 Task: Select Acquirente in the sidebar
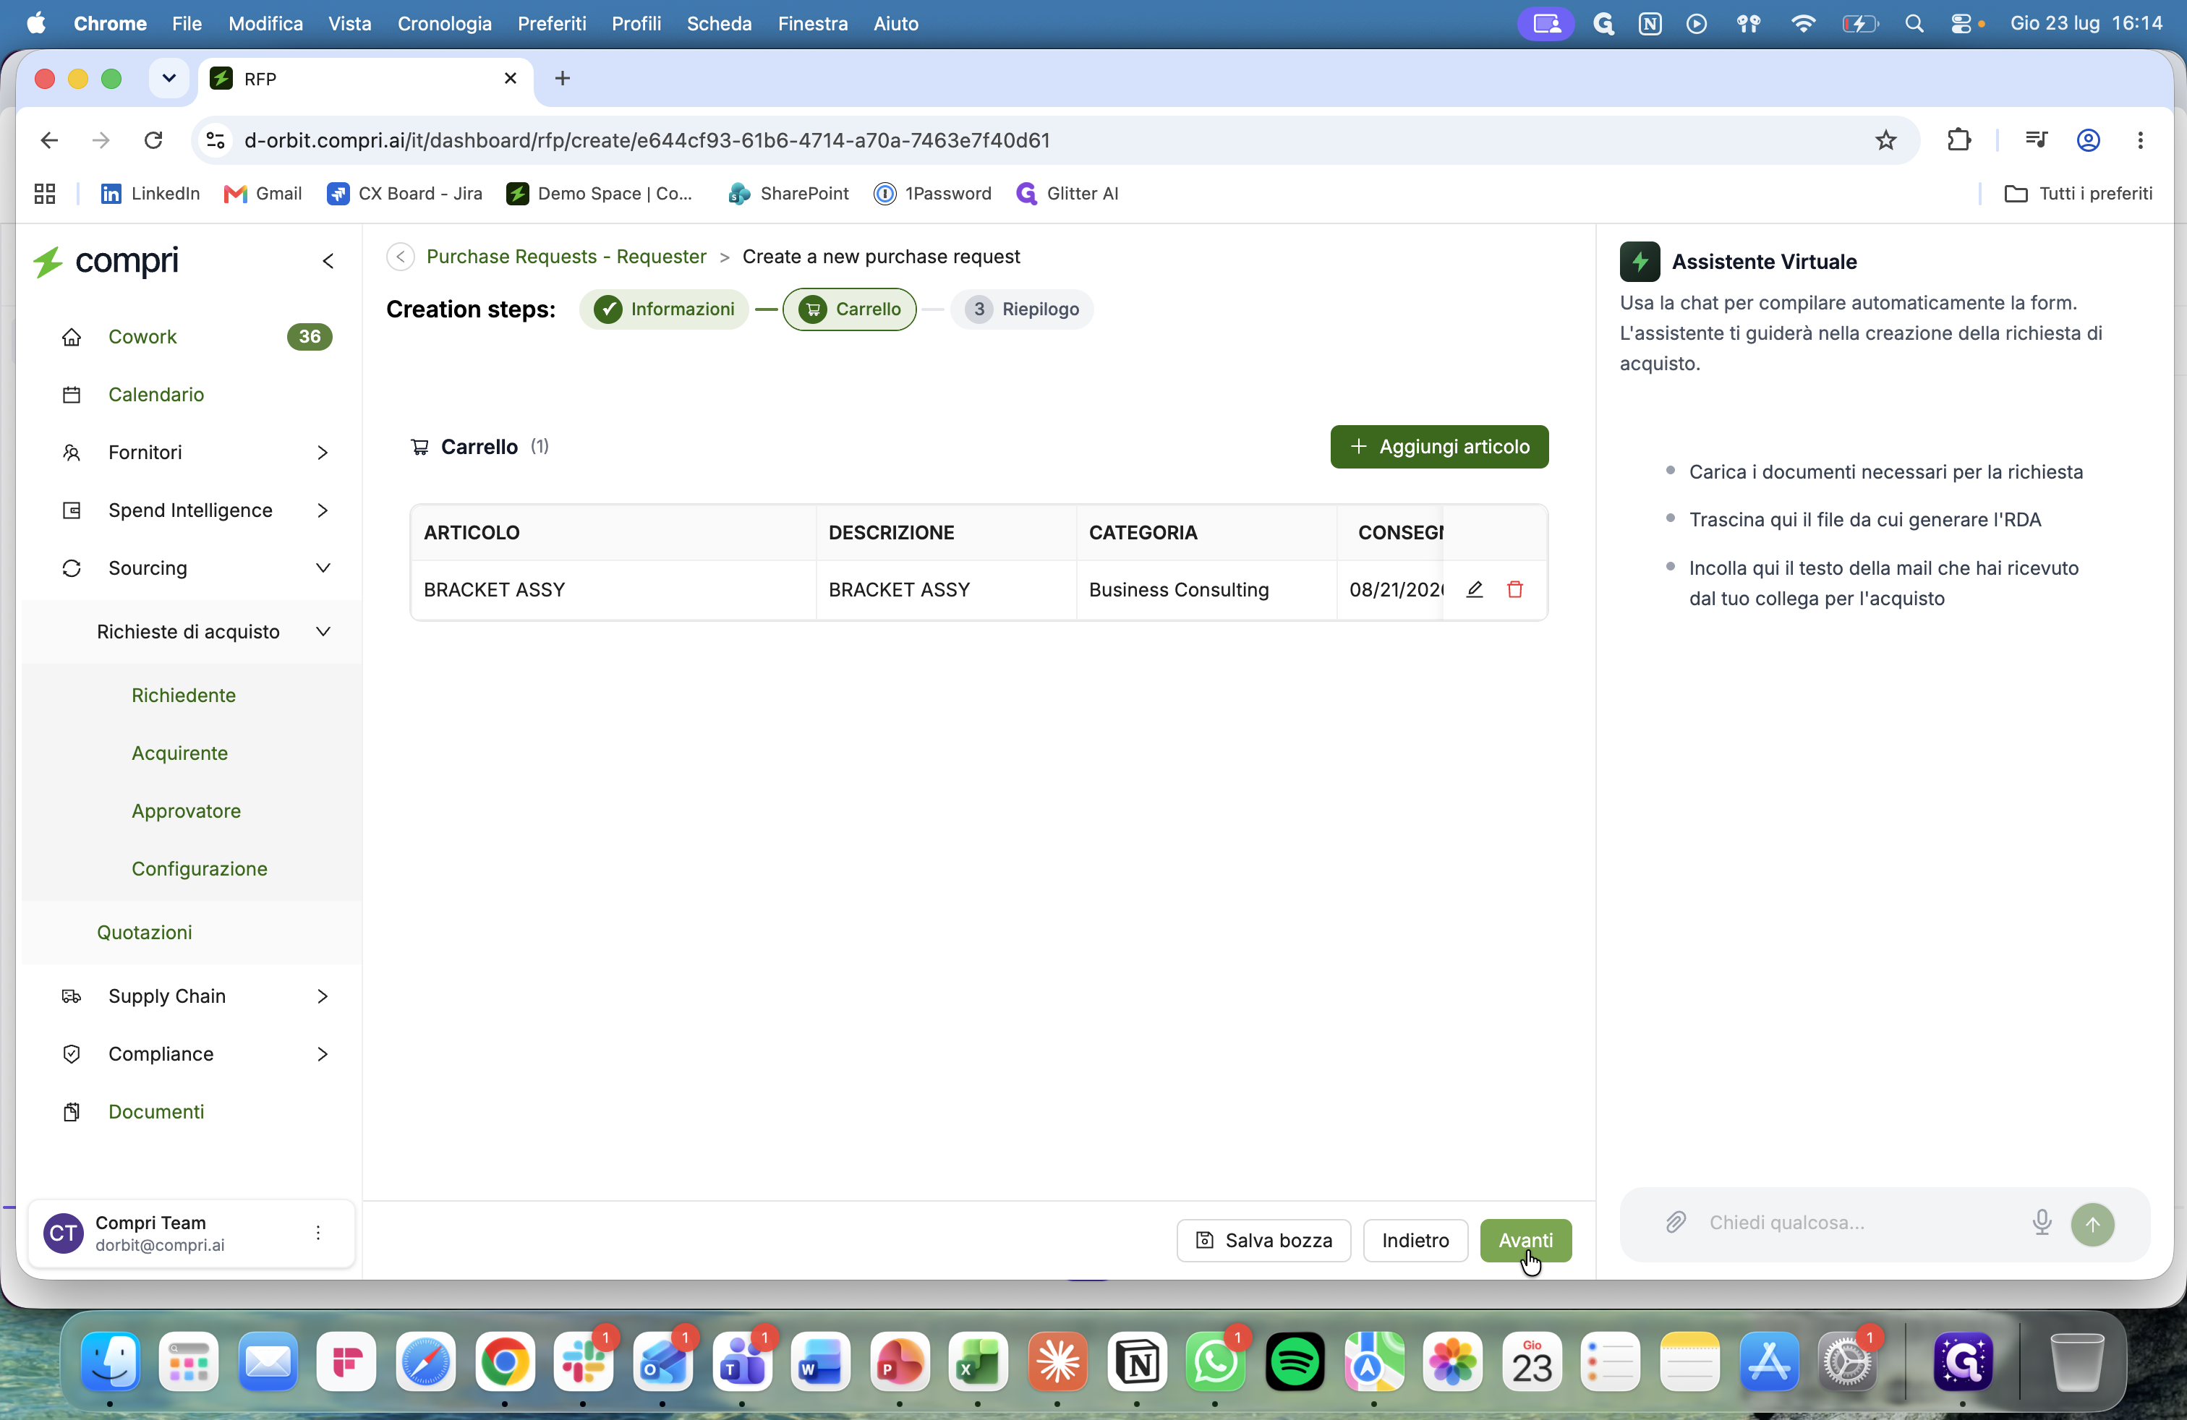(x=180, y=753)
